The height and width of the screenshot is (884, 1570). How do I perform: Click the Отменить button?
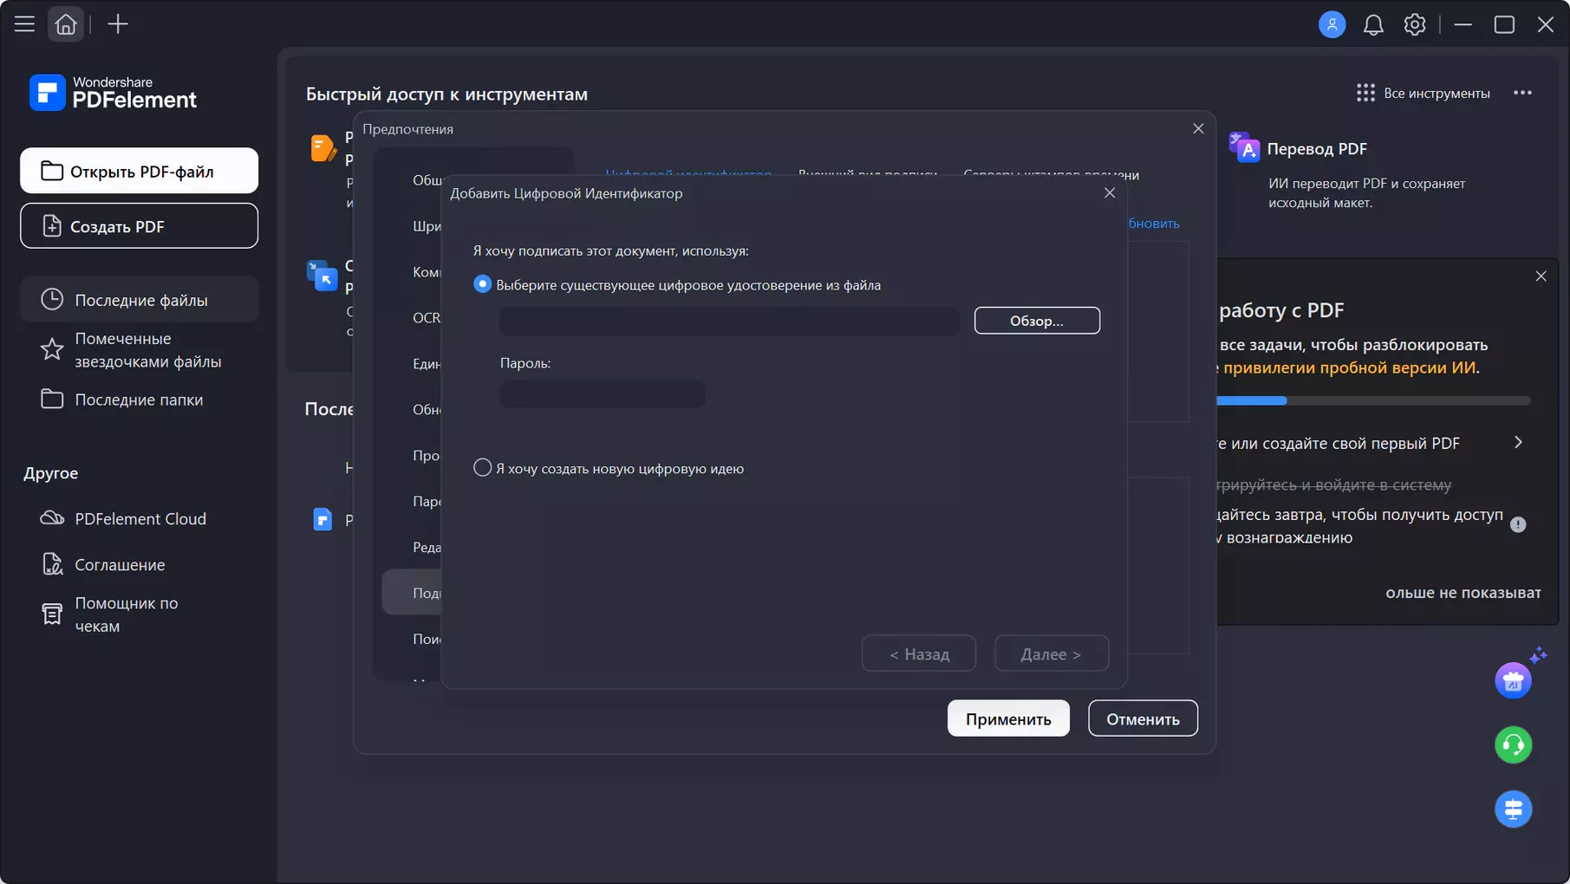[1143, 718]
